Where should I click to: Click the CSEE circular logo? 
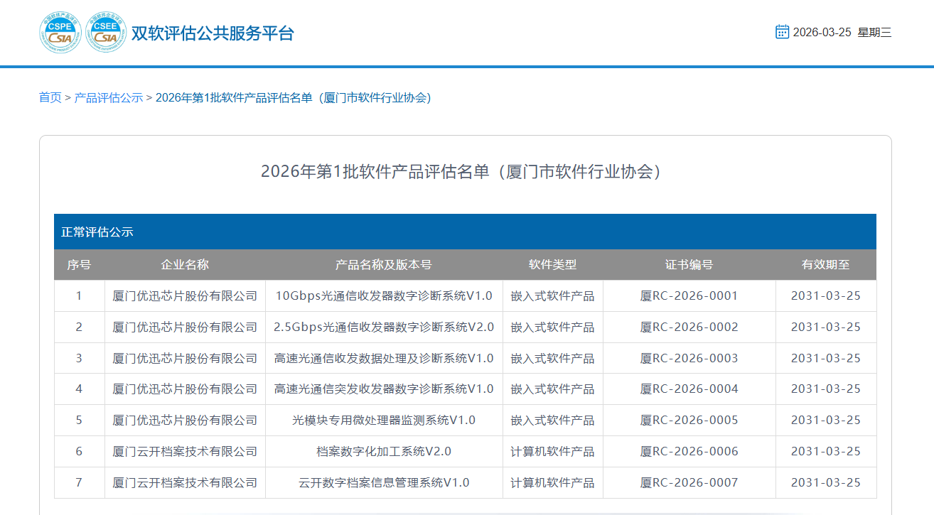point(106,33)
